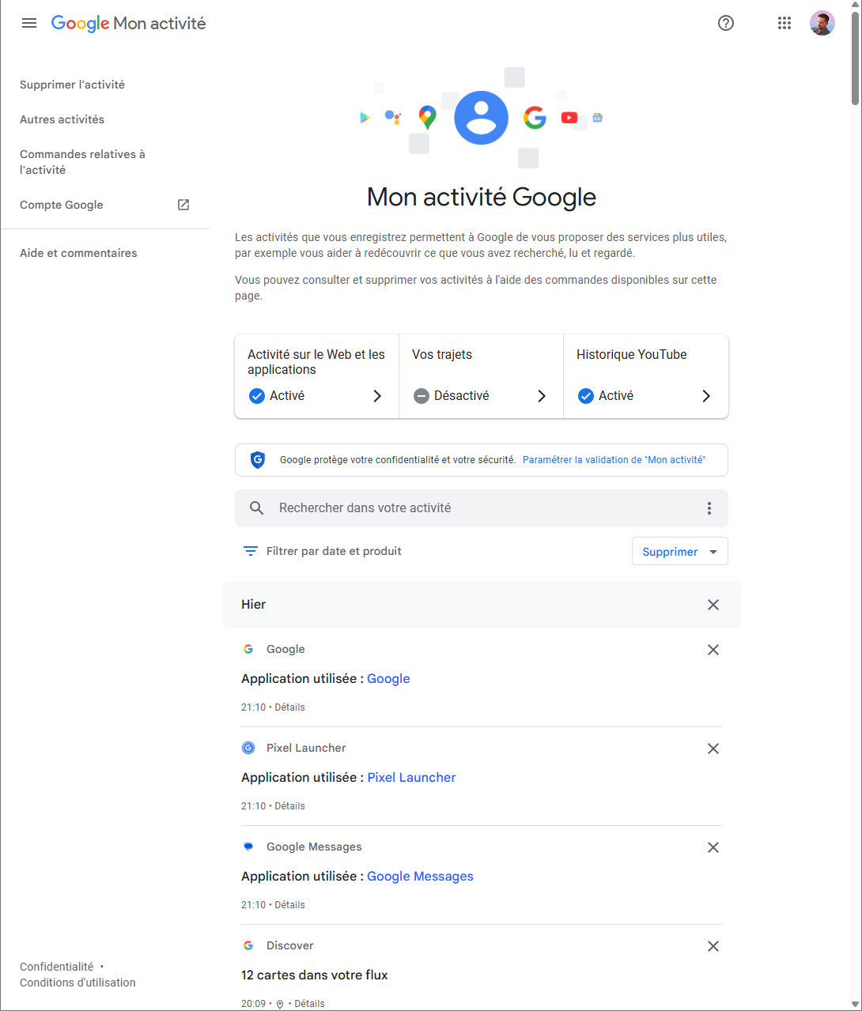
Task: Open the Supprimer dropdown button
Action: [x=680, y=552]
